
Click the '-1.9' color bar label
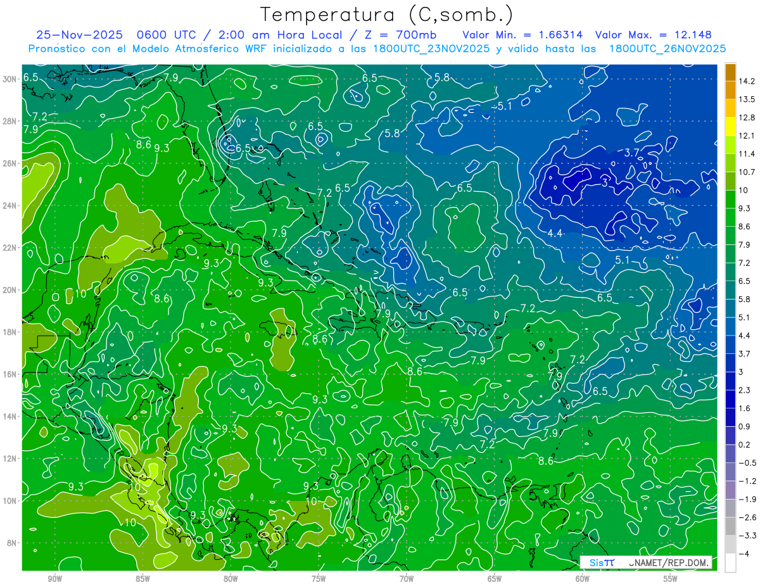coord(747,500)
